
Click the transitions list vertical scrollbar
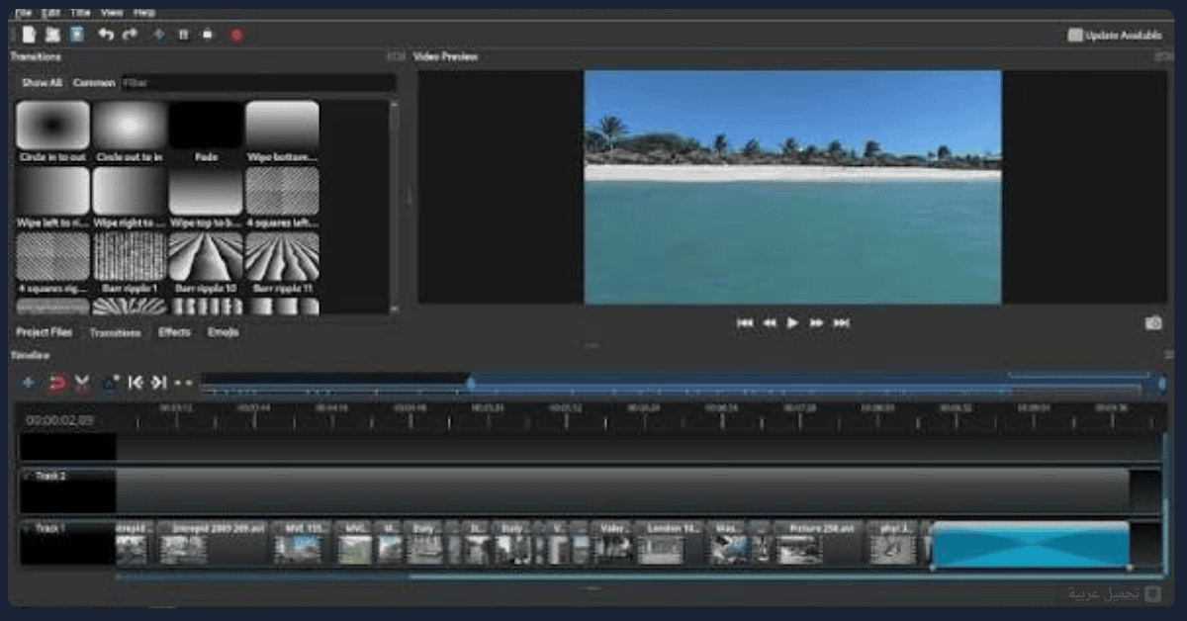coord(395,207)
